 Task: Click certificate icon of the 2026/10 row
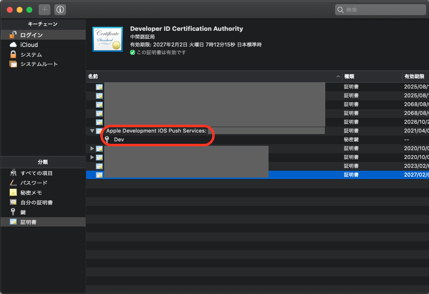click(x=99, y=122)
